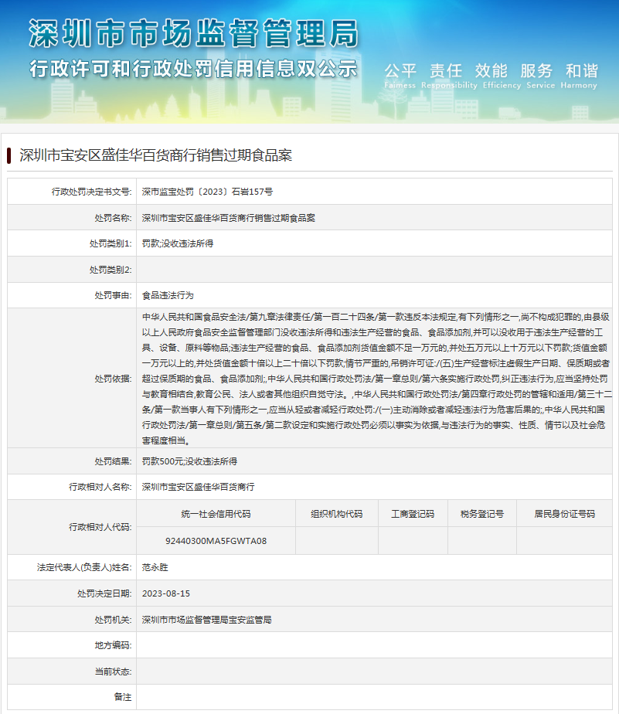Click decision document number 深市监宝处罚〔2023〕石岩157号

(207, 192)
